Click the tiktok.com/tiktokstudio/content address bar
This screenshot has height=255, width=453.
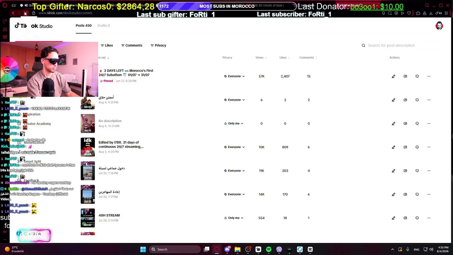(x=65, y=13)
